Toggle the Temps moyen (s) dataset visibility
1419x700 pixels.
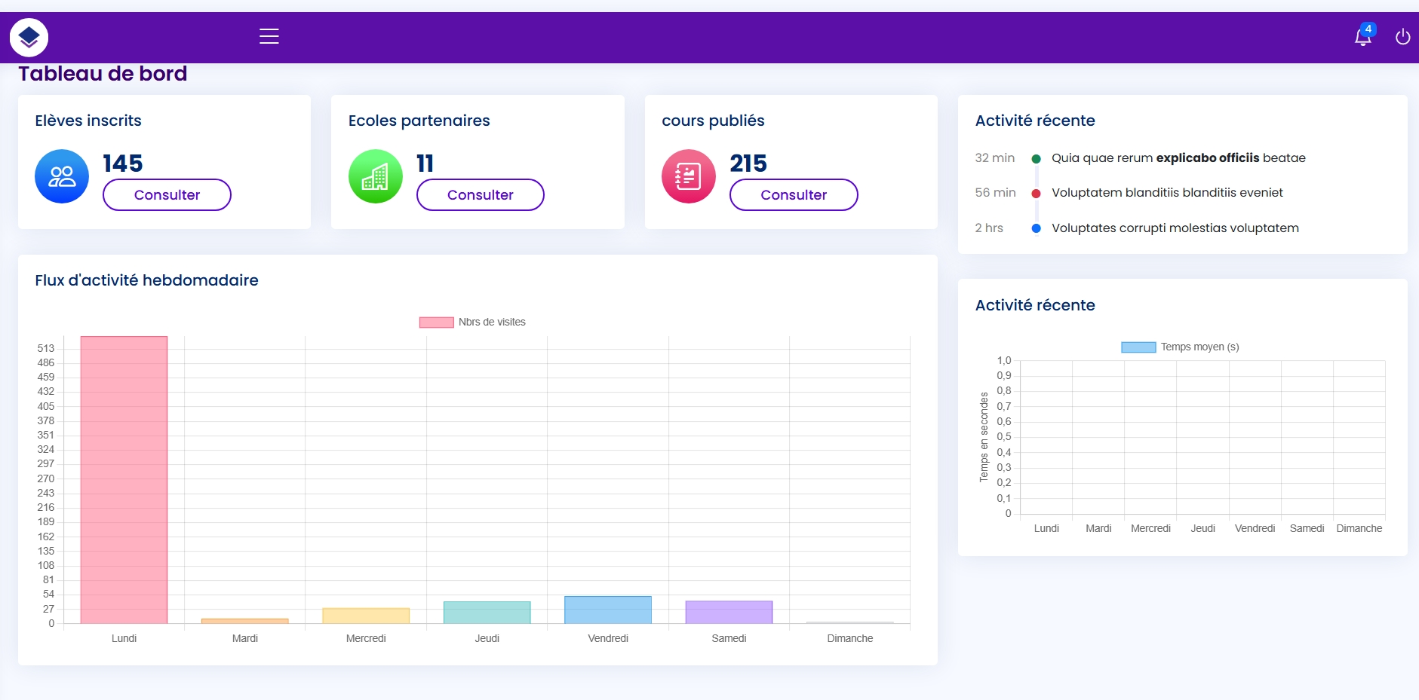click(1179, 347)
